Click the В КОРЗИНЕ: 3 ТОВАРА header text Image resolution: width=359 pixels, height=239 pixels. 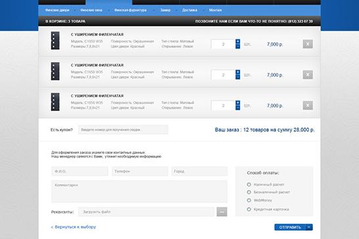65,21
